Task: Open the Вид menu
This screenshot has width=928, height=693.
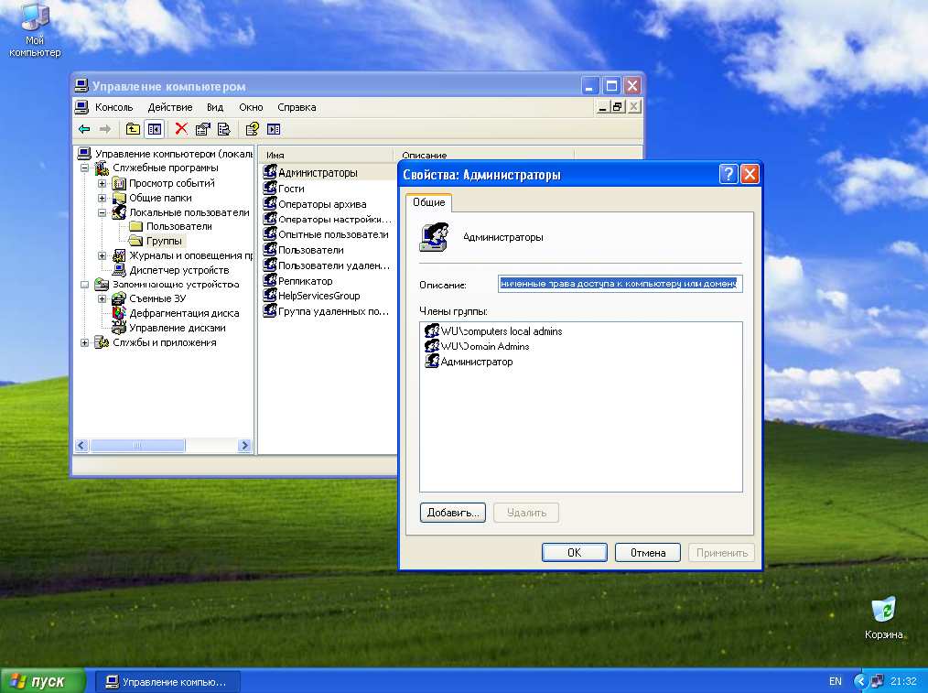Action: click(x=215, y=107)
